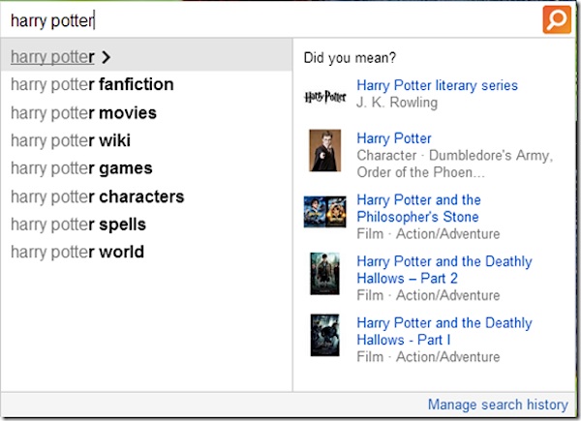This screenshot has width=581, height=421.
Task: Choose 'harry potter wiki' suggestion
Action: (71, 140)
